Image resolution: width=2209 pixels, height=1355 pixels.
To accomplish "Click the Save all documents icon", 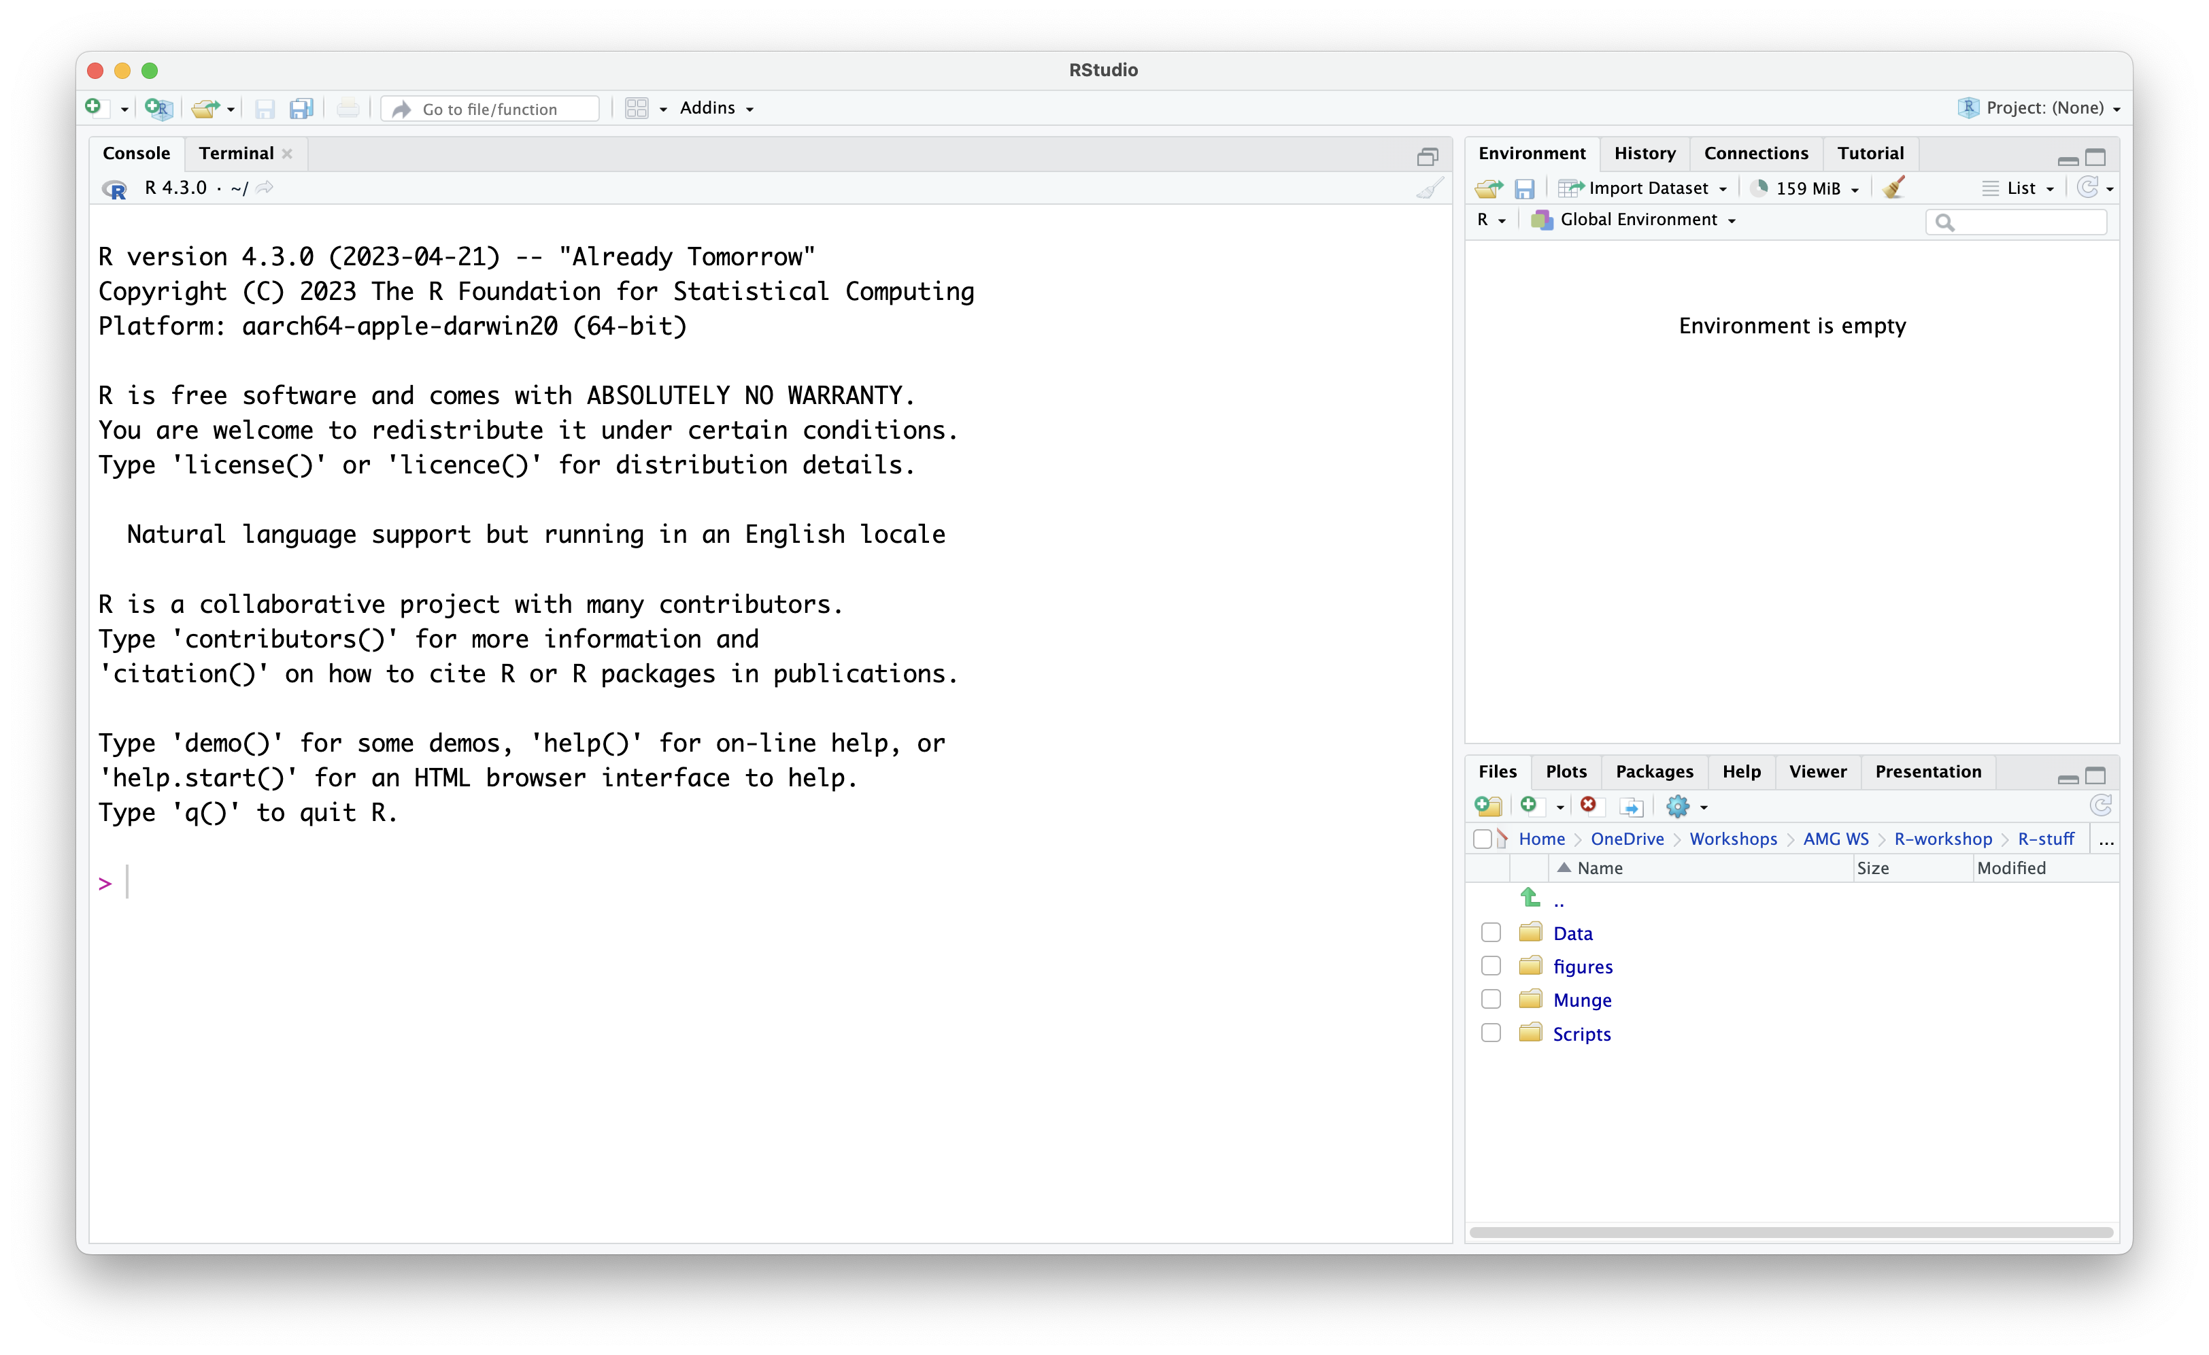I will pos(301,109).
